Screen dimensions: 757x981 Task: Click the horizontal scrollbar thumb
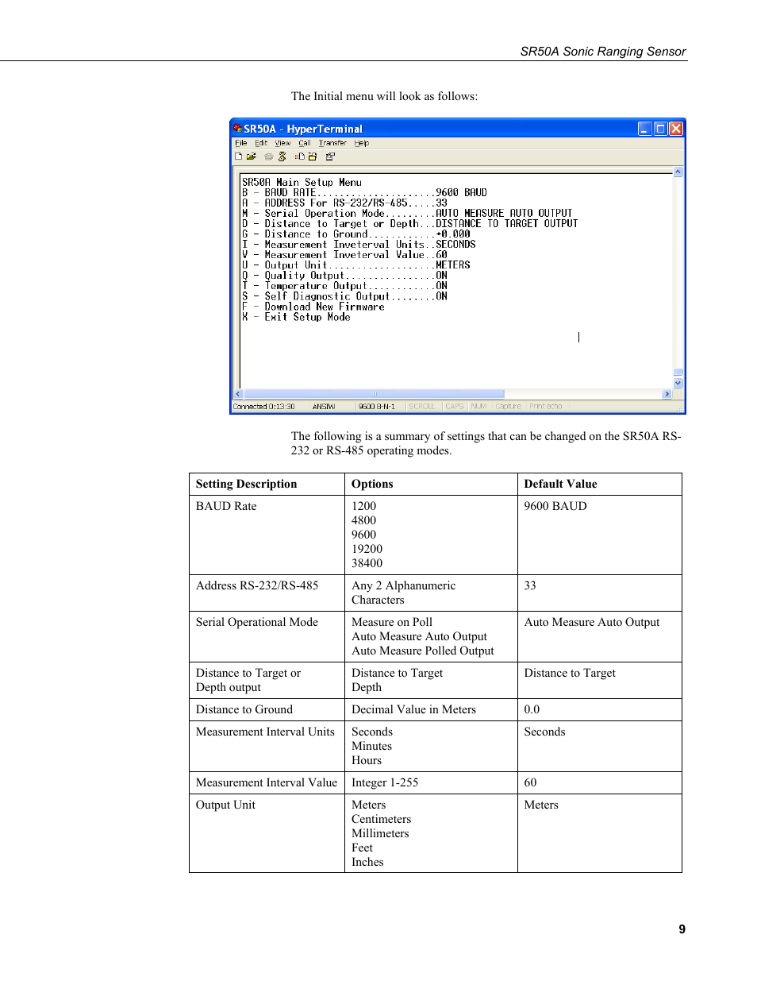(374, 394)
